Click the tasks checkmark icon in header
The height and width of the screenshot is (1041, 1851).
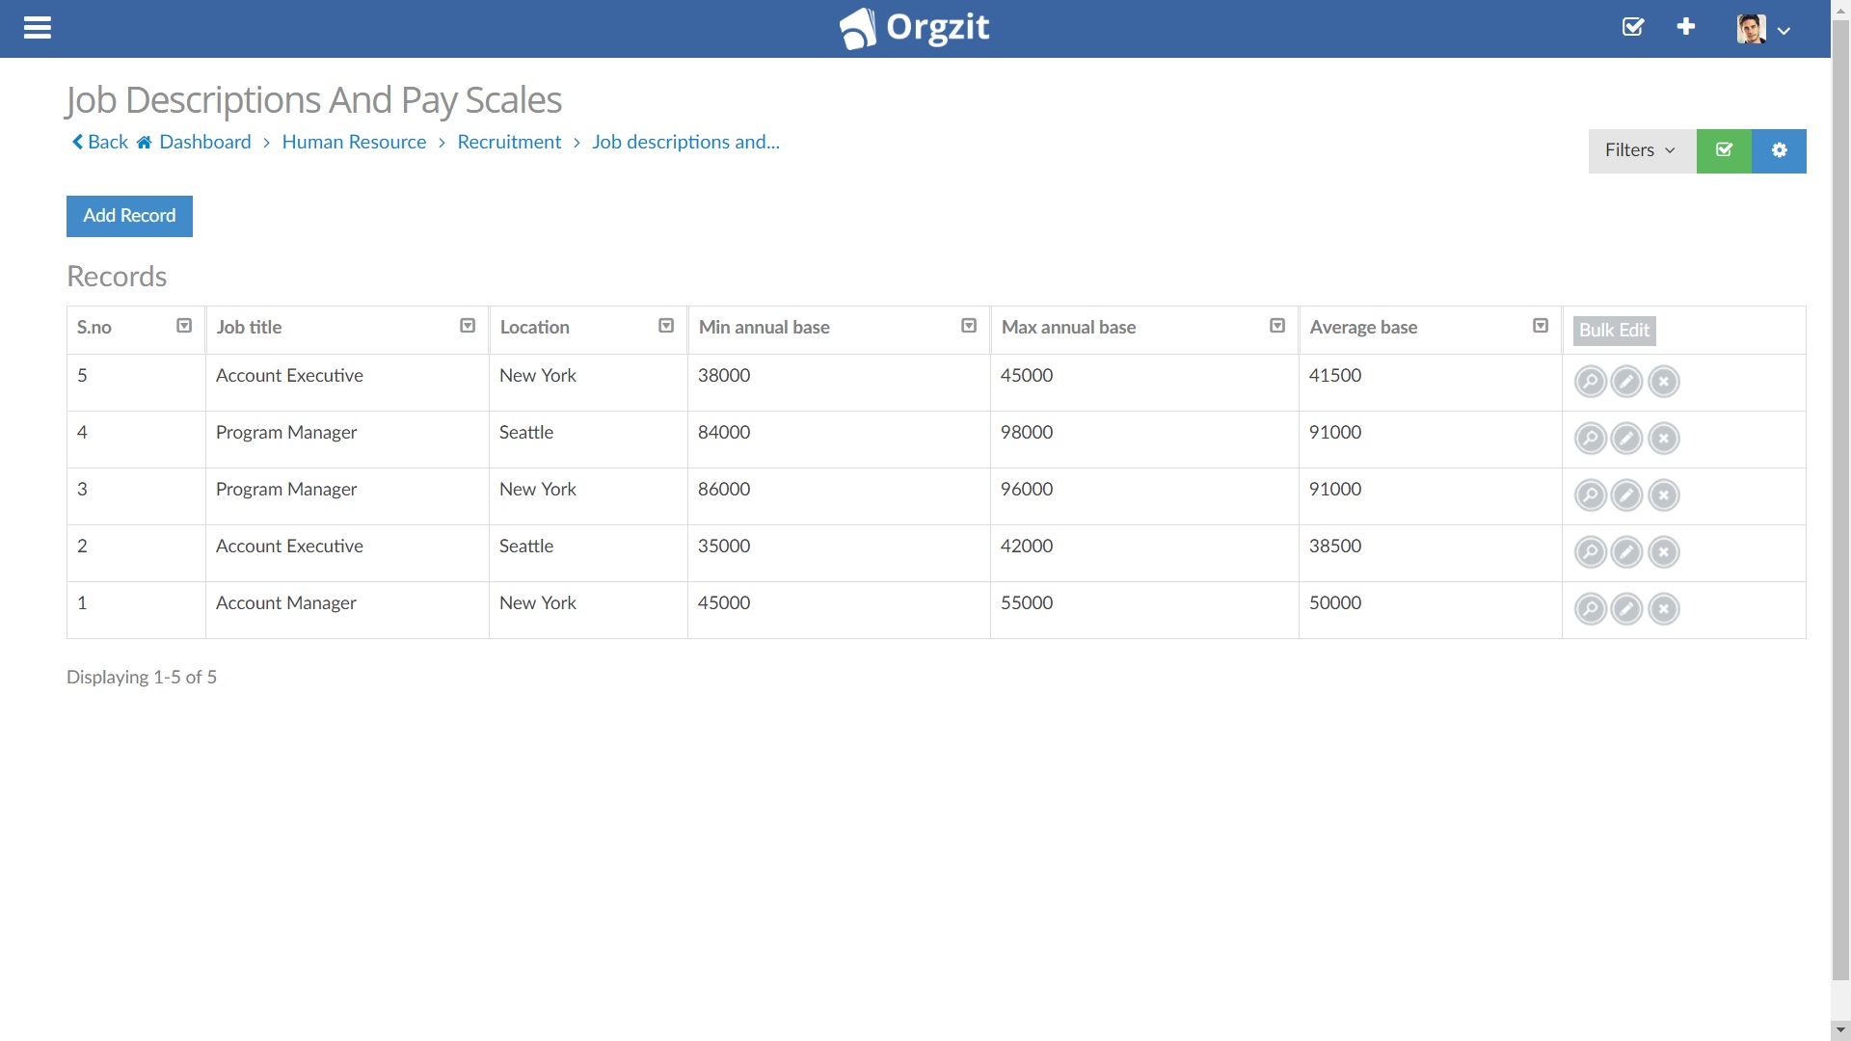tap(1633, 27)
